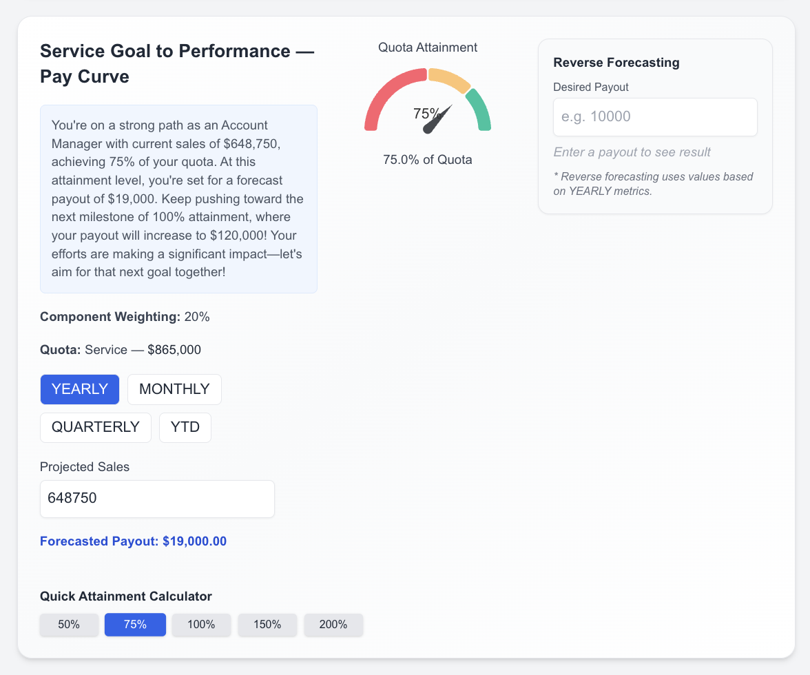Choose the QUARTERLY period option
The width and height of the screenshot is (810, 675).
pos(96,427)
